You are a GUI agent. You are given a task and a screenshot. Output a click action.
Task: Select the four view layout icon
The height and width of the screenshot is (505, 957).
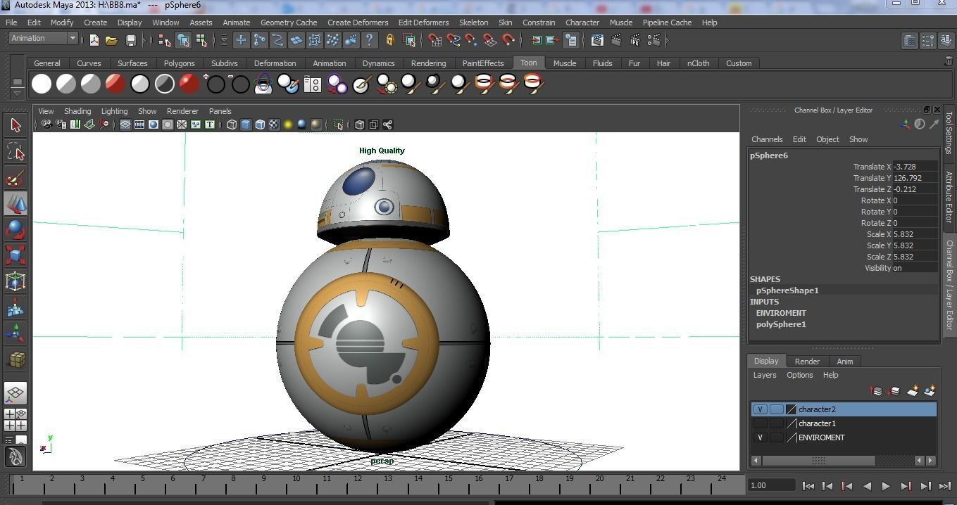coord(15,420)
